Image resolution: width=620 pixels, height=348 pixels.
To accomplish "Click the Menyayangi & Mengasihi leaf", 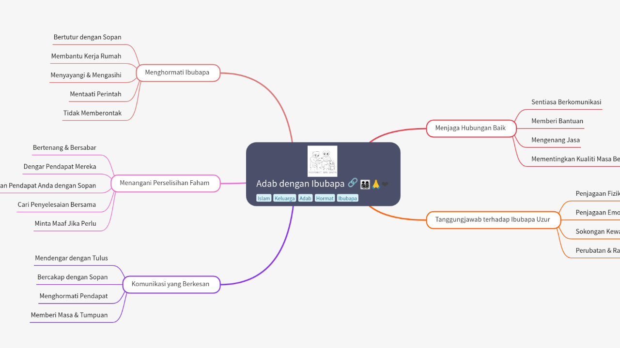I will (86, 75).
